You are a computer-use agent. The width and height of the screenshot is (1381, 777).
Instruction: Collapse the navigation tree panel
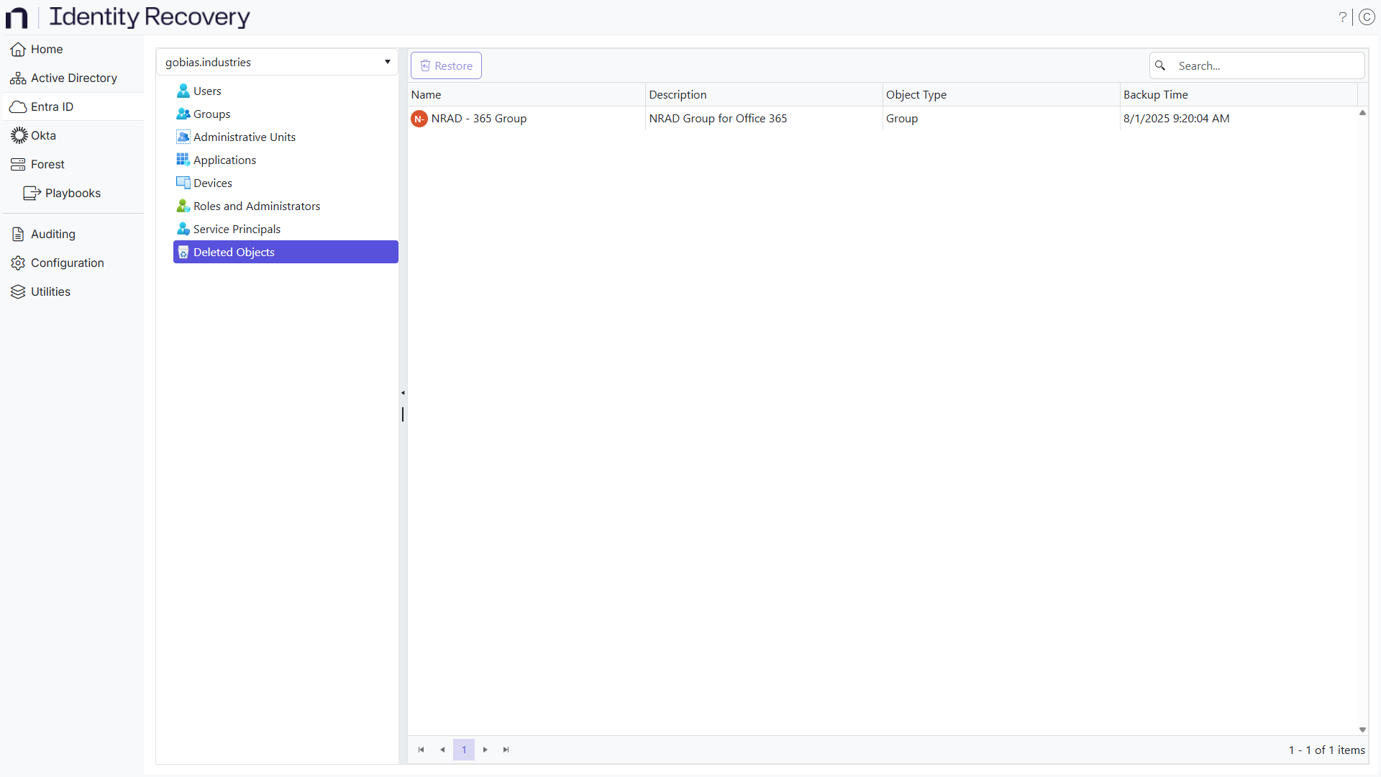pyautogui.click(x=403, y=393)
